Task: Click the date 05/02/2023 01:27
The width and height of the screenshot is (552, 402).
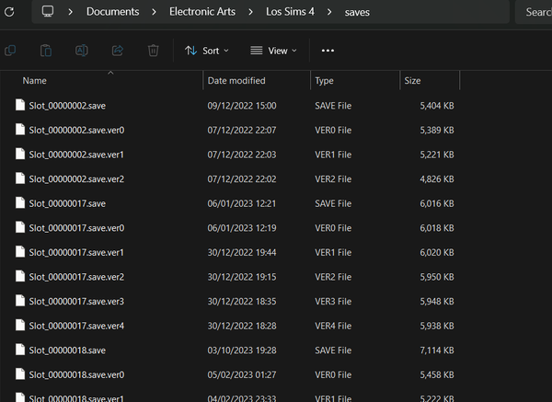Action: tap(242, 374)
